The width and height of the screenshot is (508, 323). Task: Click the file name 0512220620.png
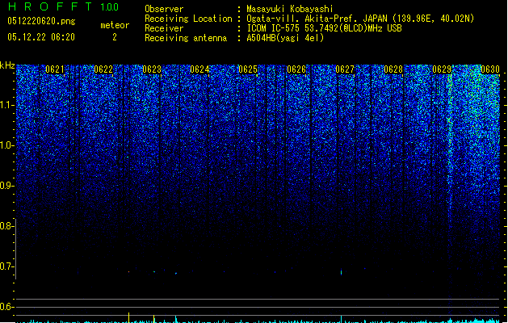(41, 21)
